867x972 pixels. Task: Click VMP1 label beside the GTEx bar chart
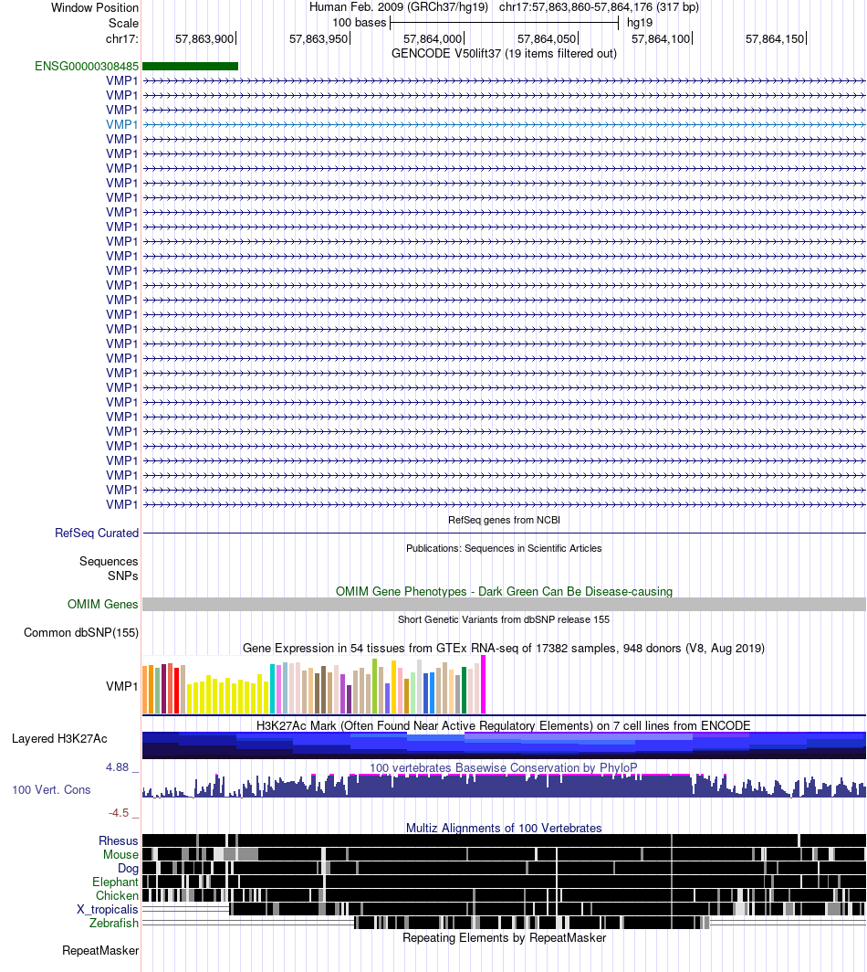tap(122, 687)
